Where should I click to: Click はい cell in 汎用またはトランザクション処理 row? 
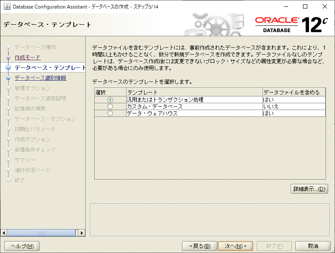(x=294, y=100)
